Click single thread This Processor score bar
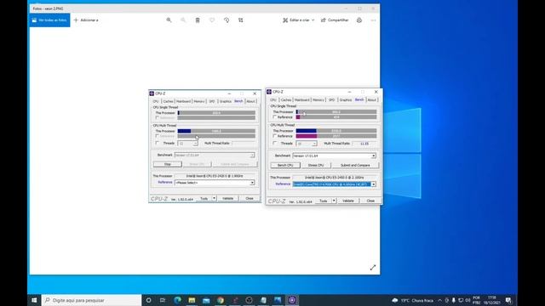Viewport: 545px width, 306px height. pos(336,112)
